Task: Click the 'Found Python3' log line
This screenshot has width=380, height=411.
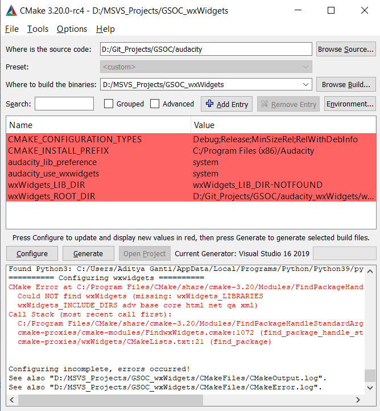Action: 186,269
